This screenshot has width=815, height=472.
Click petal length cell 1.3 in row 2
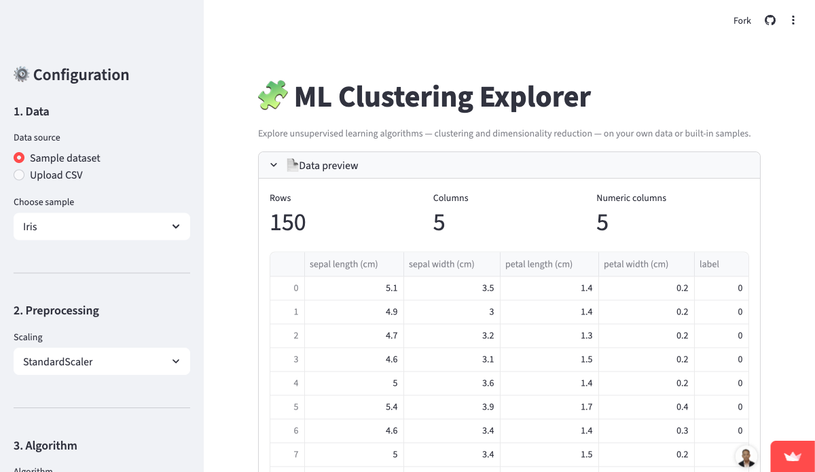click(x=549, y=335)
